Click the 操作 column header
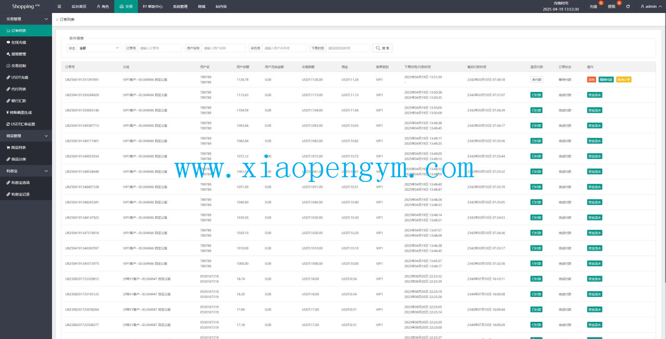Viewport: 666px width, 339px height. (x=590, y=67)
